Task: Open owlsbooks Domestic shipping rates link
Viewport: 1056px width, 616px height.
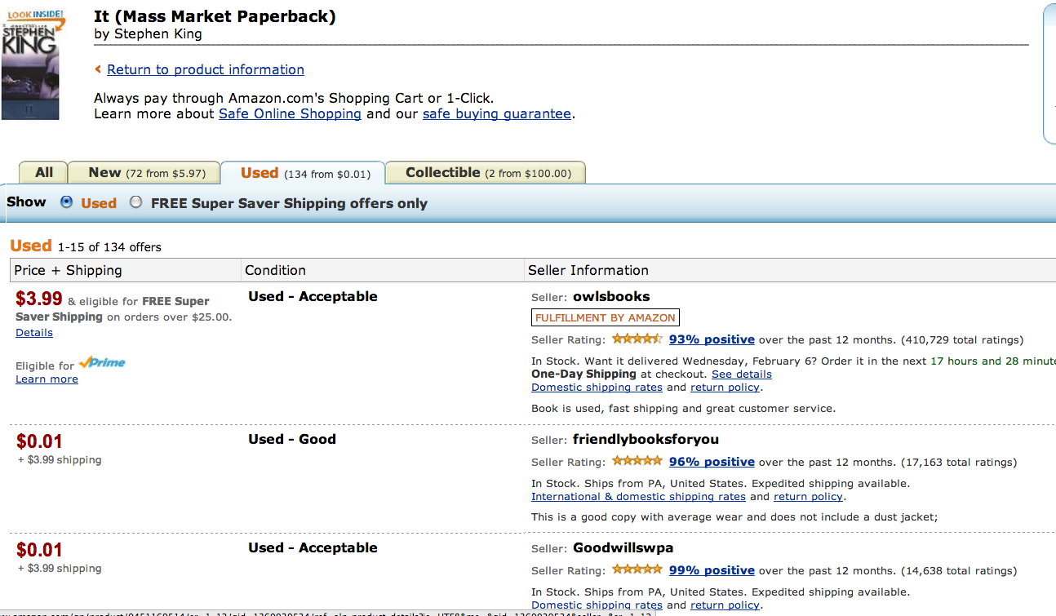Action: pos(597,388)
